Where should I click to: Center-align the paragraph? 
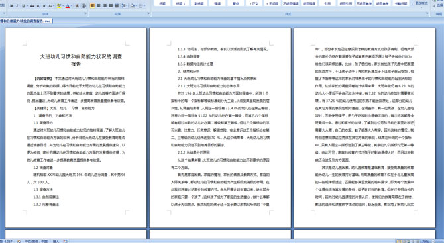99,5
